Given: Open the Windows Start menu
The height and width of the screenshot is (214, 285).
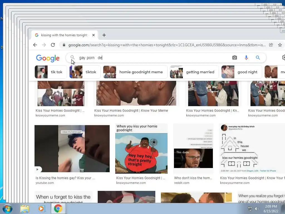Looking at the screenshot, I should pyautogui.click(x=7, y=208).
